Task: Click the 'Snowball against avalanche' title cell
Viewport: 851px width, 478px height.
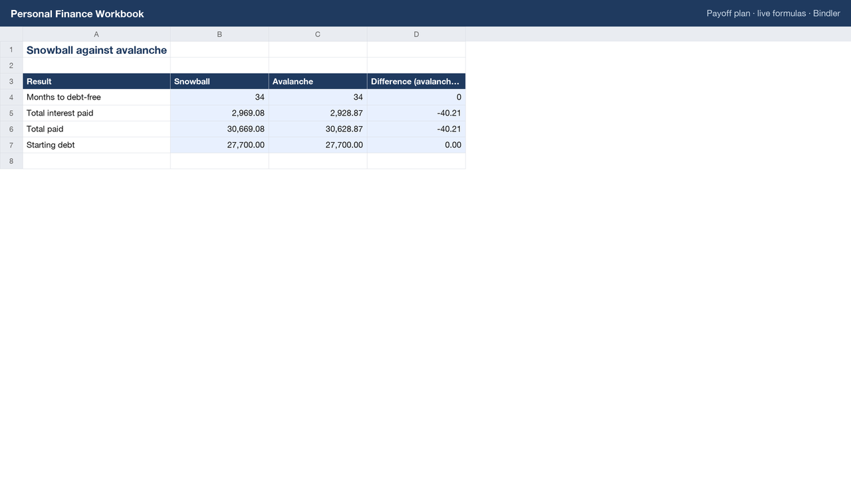Action: (x=96, y=50)
